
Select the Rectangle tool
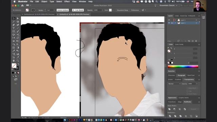14,32
